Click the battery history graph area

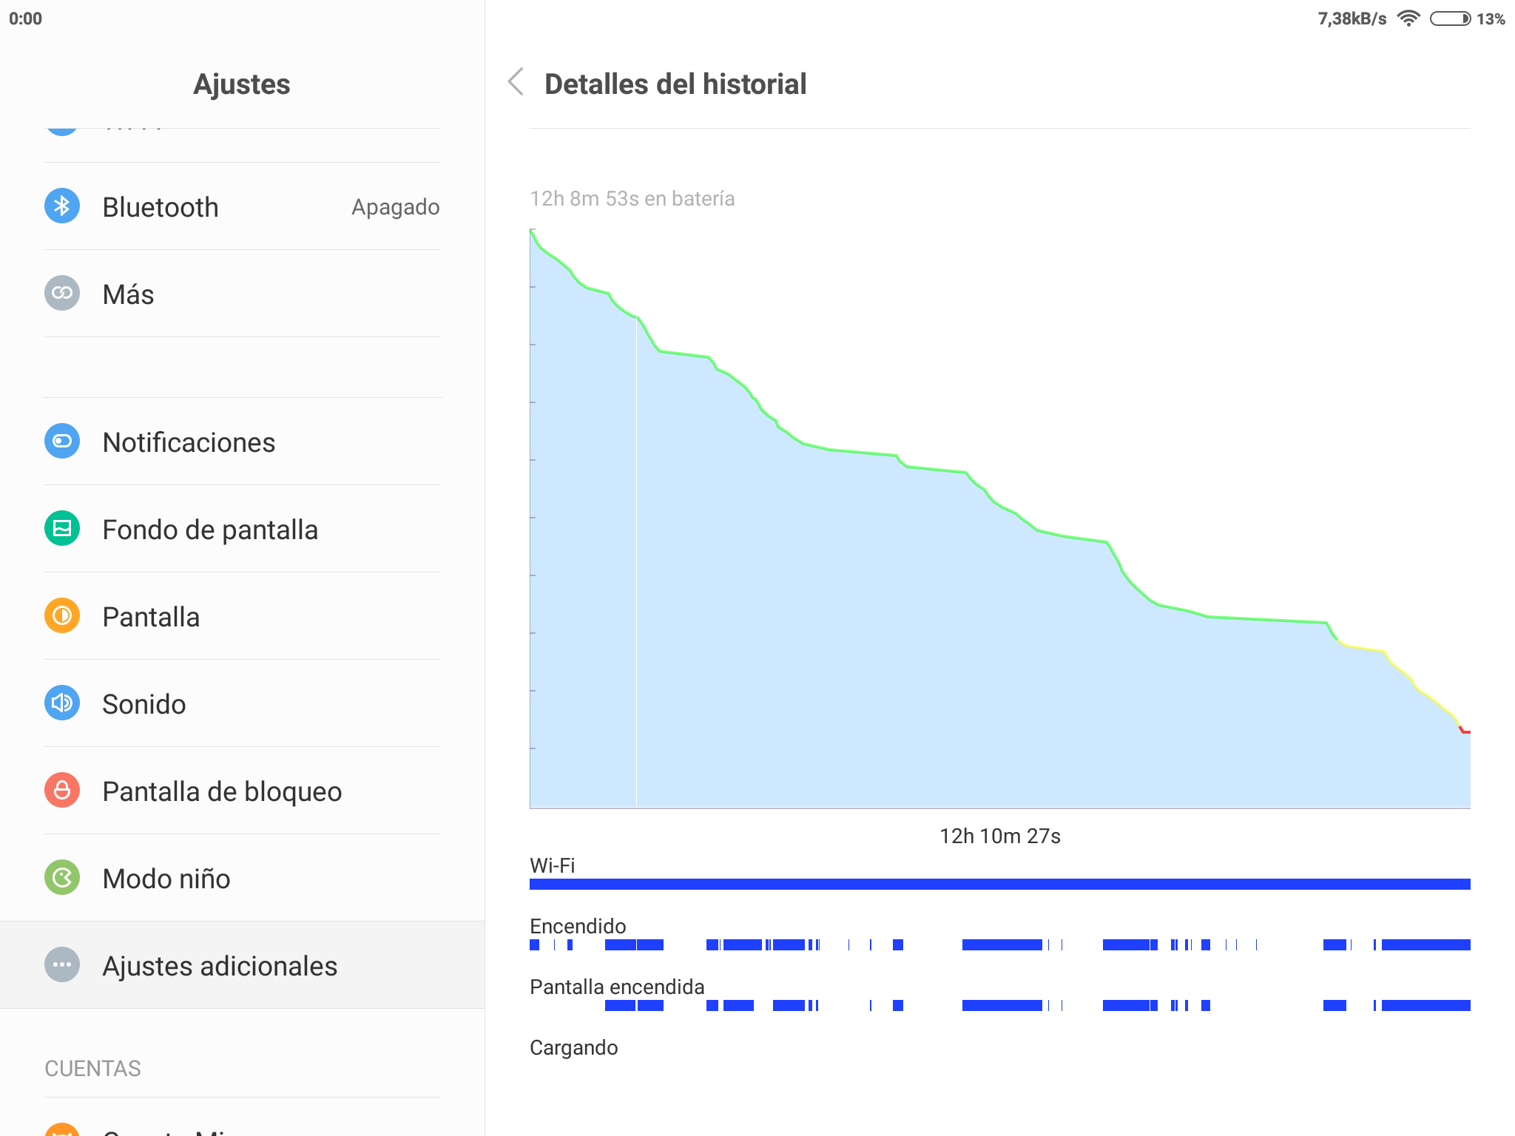click(1000, 518)
